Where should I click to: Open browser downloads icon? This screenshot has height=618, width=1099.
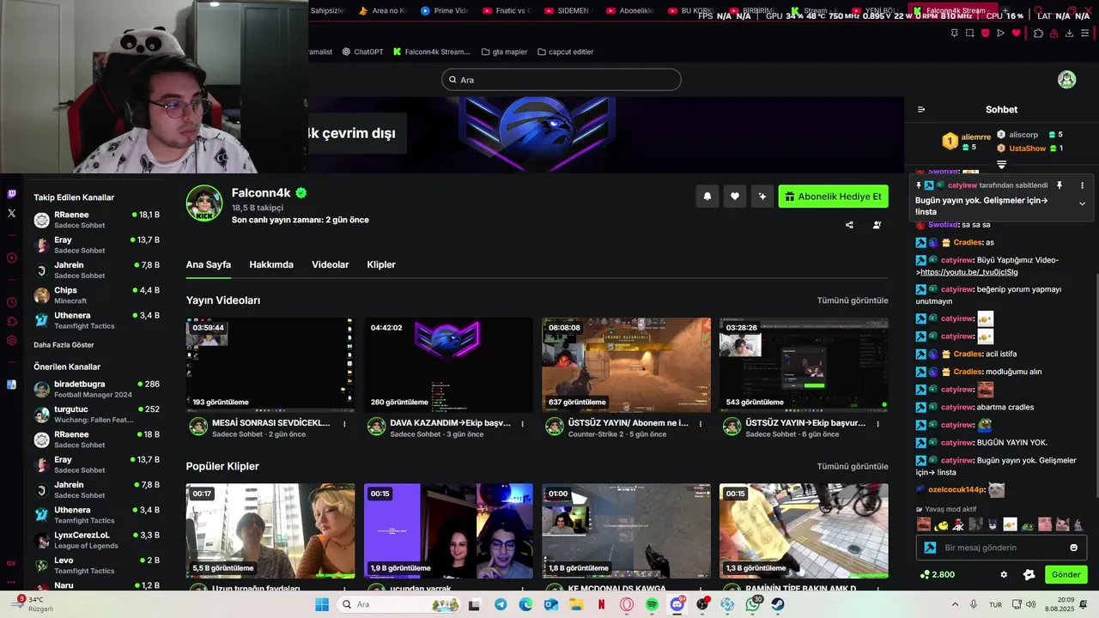coord(1069,33)
